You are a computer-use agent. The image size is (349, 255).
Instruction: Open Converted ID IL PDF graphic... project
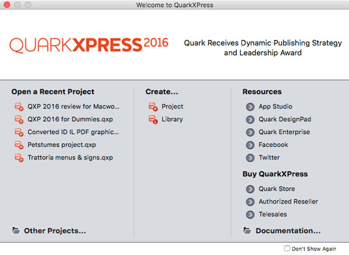coord(73,132)
